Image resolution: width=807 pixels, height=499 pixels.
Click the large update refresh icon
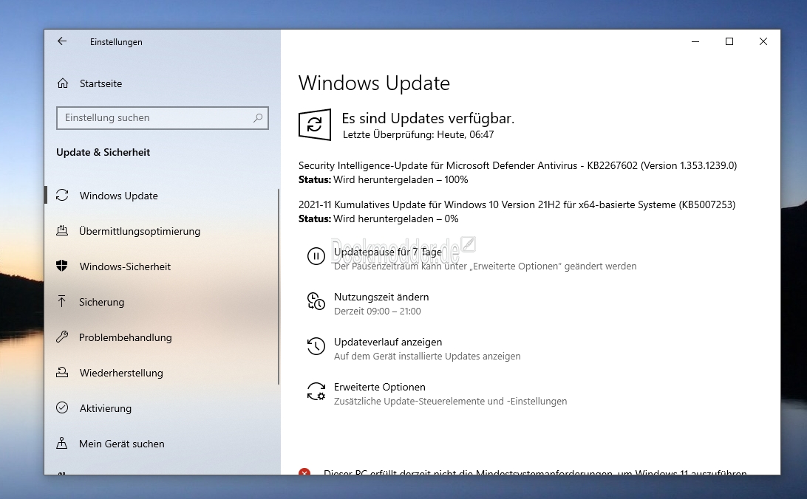[315, 124]
